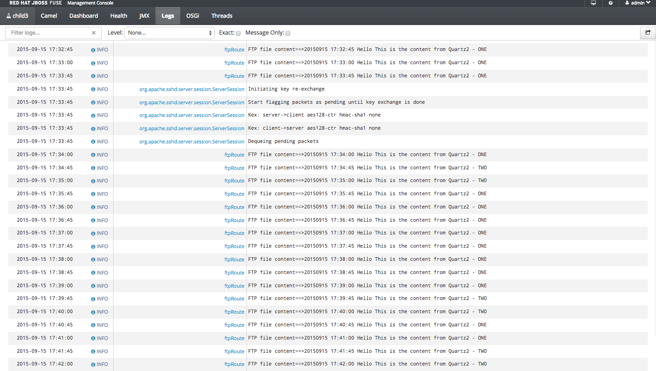
Task: Open the Dashboard tab
Action: pos(83,16)
